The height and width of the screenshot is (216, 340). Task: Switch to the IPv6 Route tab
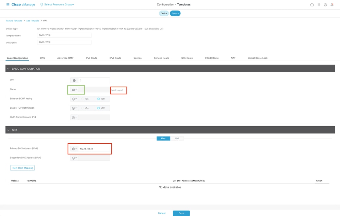point(115,58)
